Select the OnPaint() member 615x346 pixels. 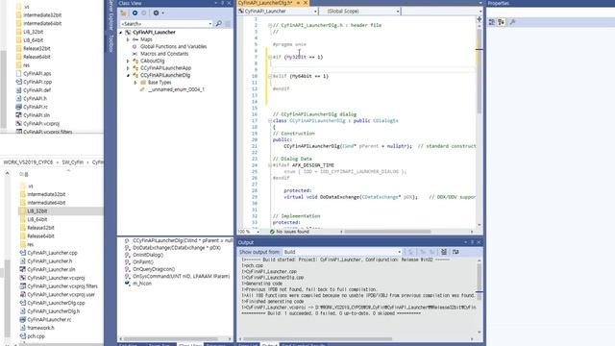143,262
